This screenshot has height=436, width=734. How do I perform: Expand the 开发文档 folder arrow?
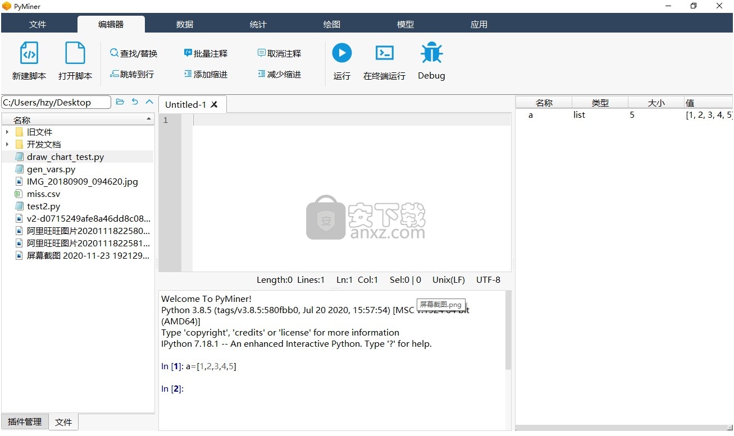point(7,144)
